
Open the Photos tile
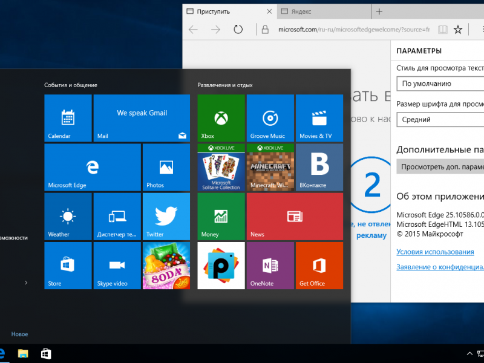(166, 168)
